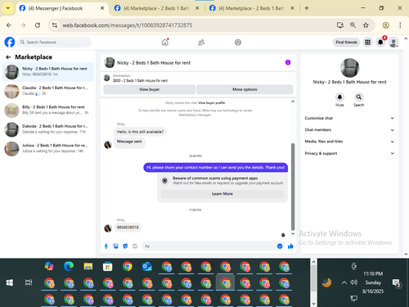Mute the Nicky conversation
Screen dimensions: 409x307
point(339,97)
